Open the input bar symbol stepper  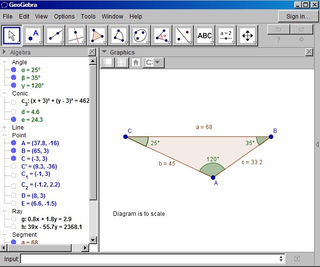281,259
